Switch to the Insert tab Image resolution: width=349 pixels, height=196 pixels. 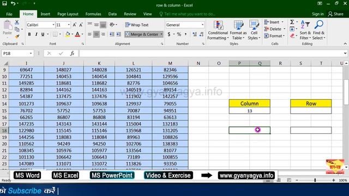tap(45, 14)
